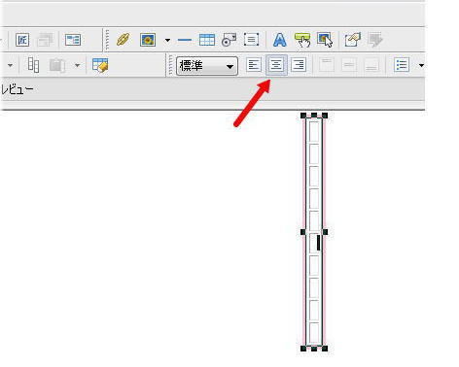The image size is (459, 367).
Task: Click the blue horizontal line icon
Action: point(185,40)
